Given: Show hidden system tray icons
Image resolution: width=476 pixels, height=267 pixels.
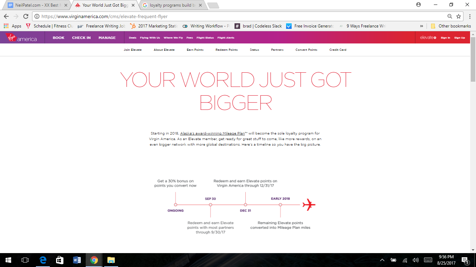Looking at the screenshot, I should [x=382, y=260].
